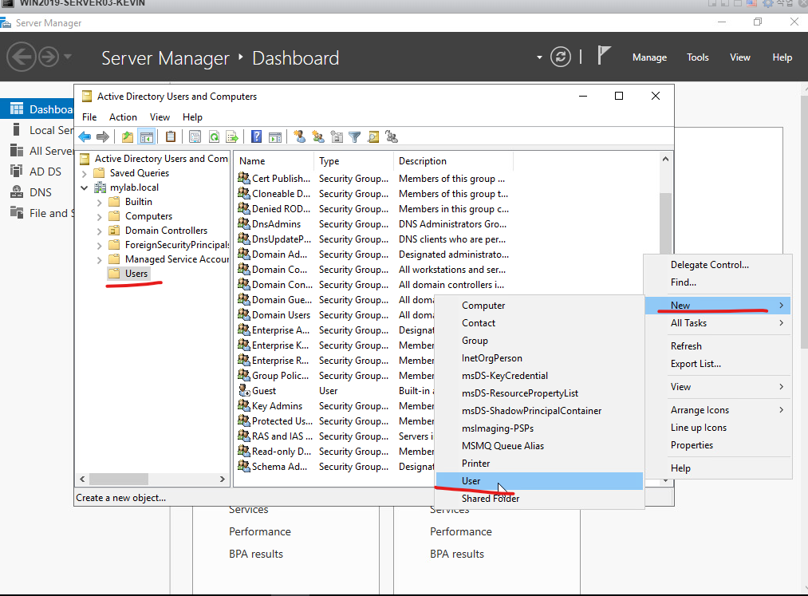The height and width of the screenshot is (596, 808).
Task: Sort by the Name column header
Action: pos(274,161)
